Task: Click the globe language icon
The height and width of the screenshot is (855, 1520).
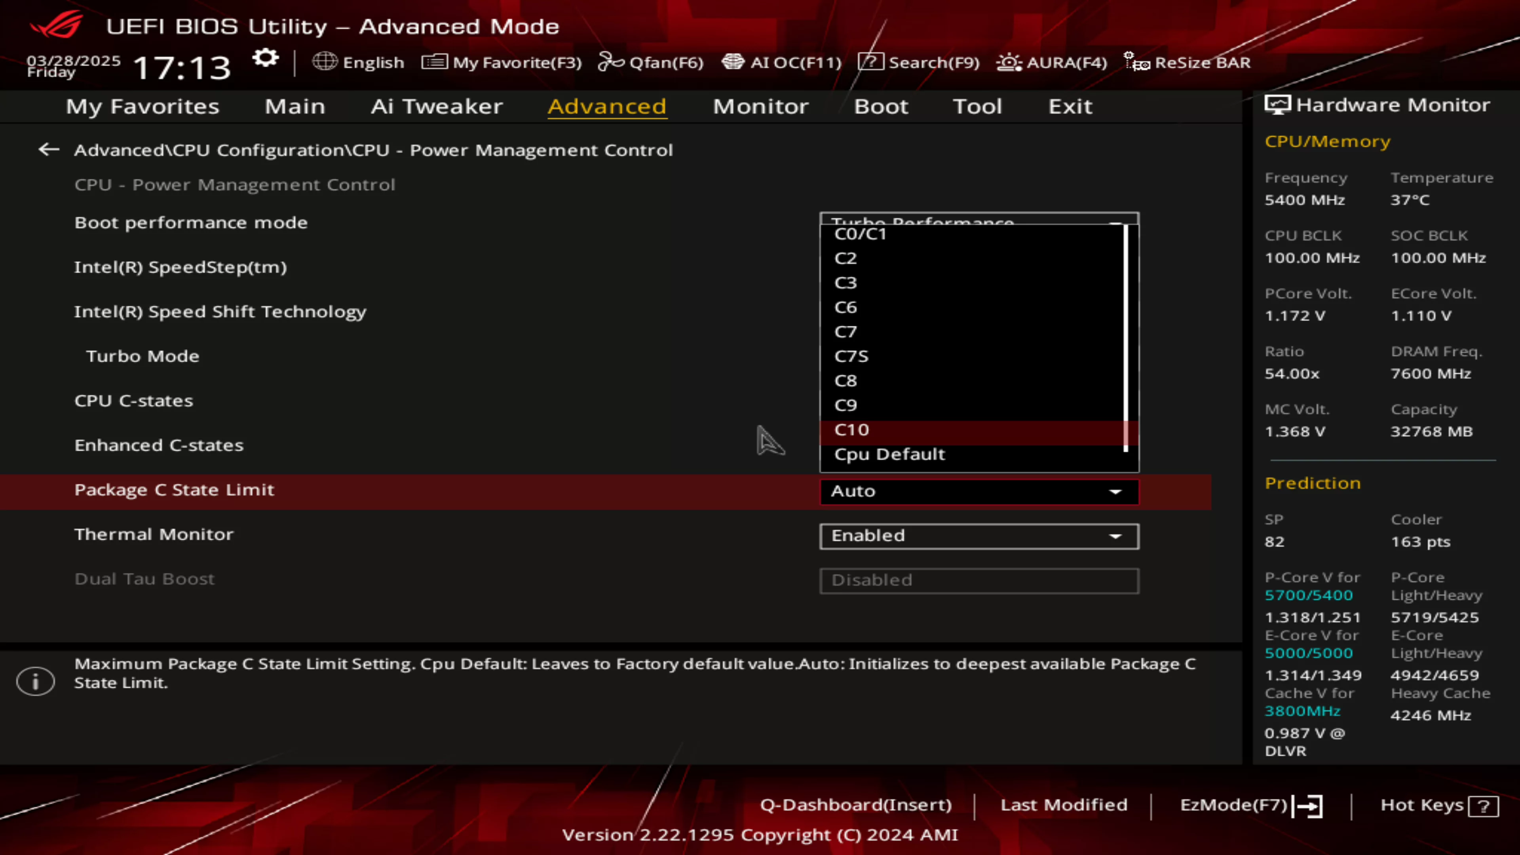Action: 325,61
